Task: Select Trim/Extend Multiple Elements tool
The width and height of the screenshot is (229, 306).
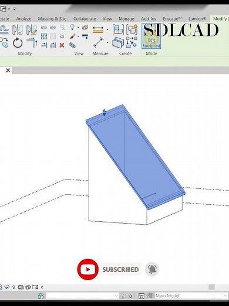Action: (x=53, y=45)
